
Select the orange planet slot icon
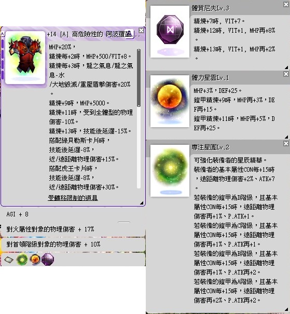tap(35, 260)
